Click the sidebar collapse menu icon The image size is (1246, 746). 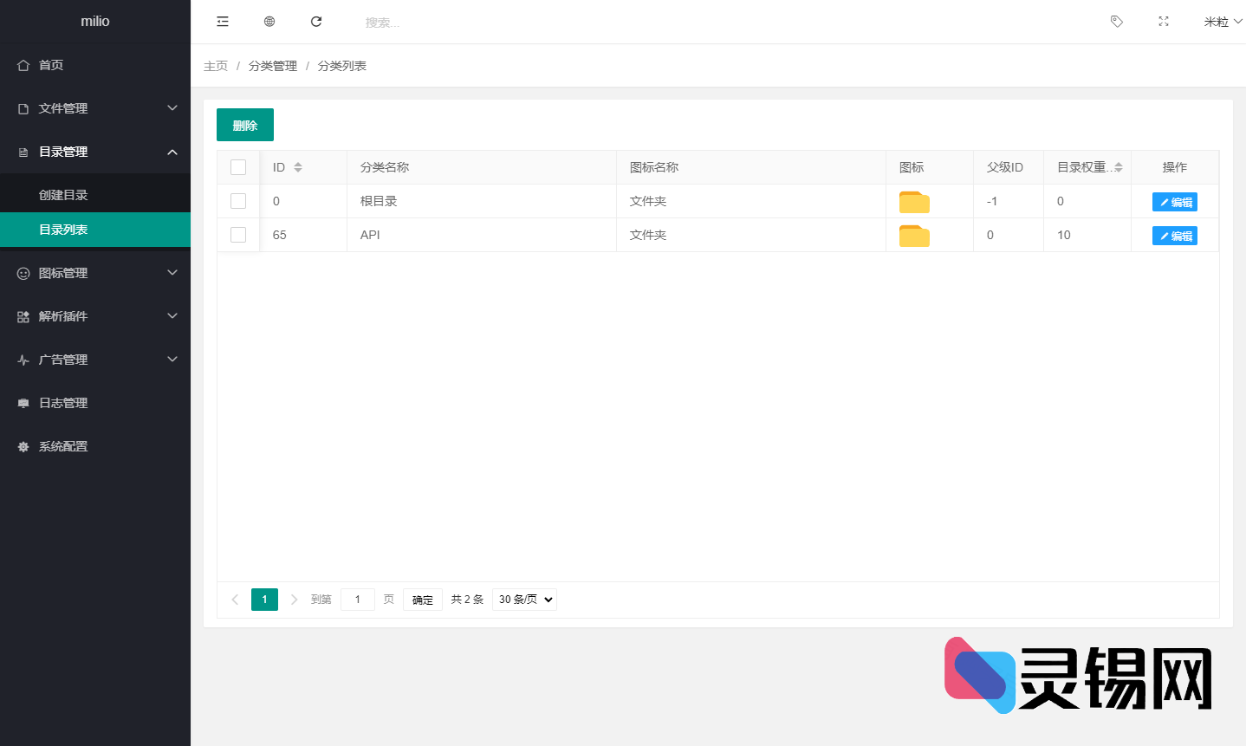coord(223,22)
